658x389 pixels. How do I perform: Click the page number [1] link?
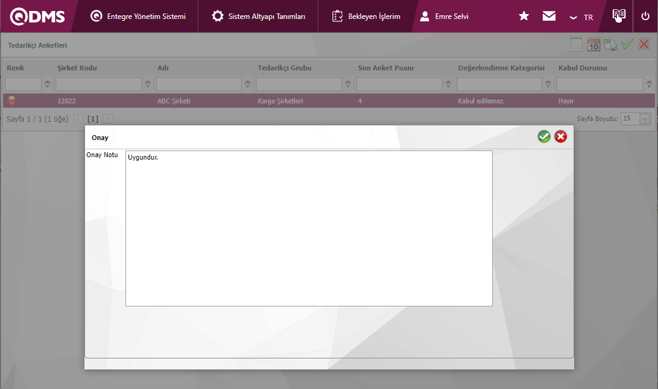pos(93,119)
